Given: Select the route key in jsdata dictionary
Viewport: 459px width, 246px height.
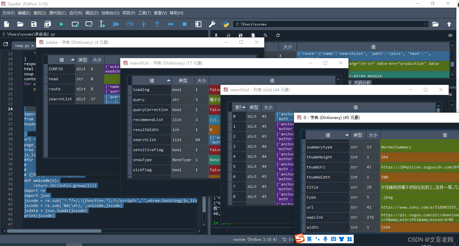Looking at the screenshot, I should [x=62, y=89].
